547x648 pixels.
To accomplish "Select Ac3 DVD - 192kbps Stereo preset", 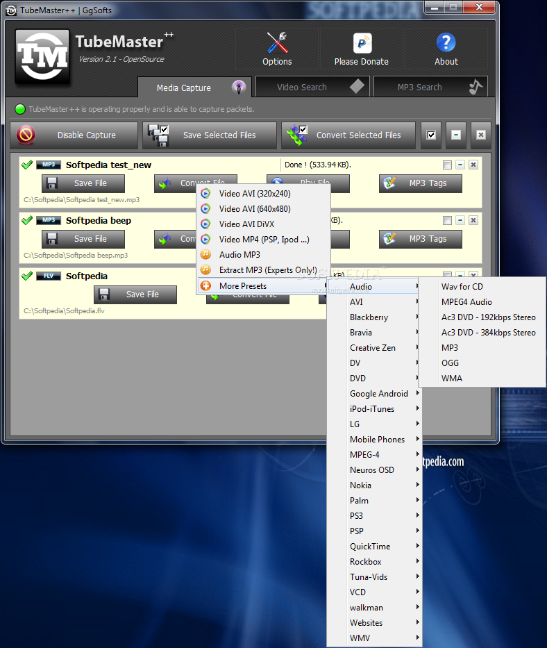I will tap(482, 317).
